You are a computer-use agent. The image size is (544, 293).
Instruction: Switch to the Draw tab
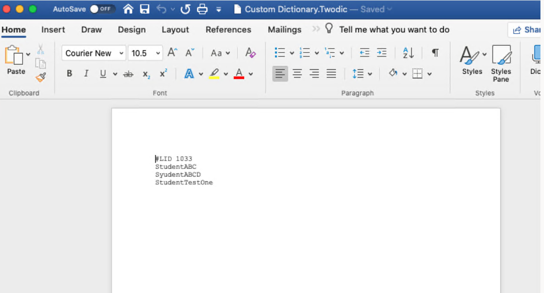(x=91, y=30)
